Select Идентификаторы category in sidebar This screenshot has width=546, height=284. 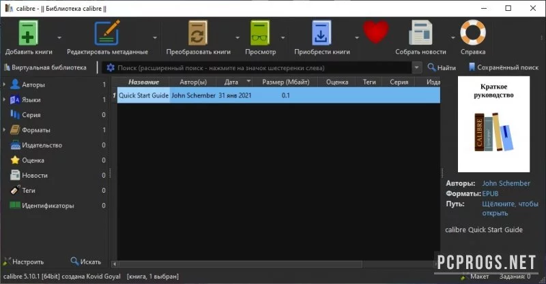[48, 206]
